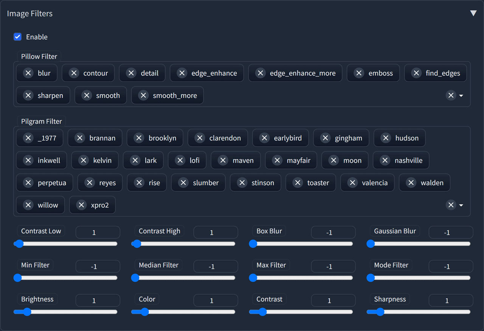484x331 pixels.
Task: Remove the smooth_more filter tag
Action: pyautogui.click(x=143, y=95)
